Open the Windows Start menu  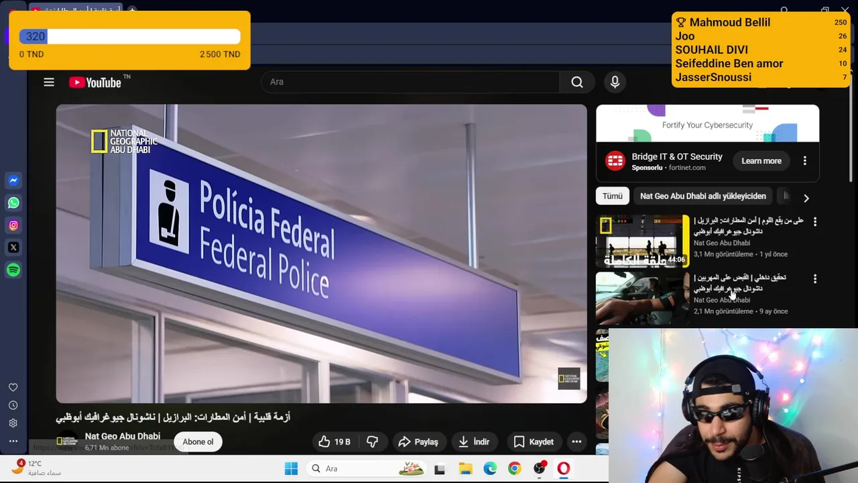[x=291, y=468]
